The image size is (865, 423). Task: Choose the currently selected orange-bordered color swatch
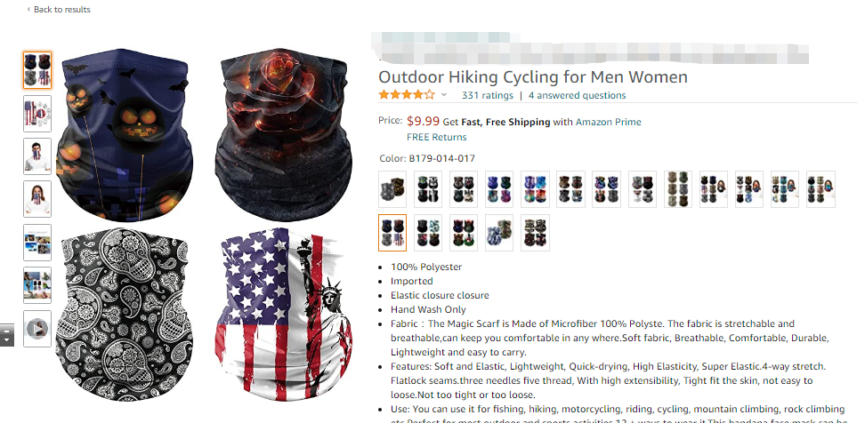(x=392, y=233)
